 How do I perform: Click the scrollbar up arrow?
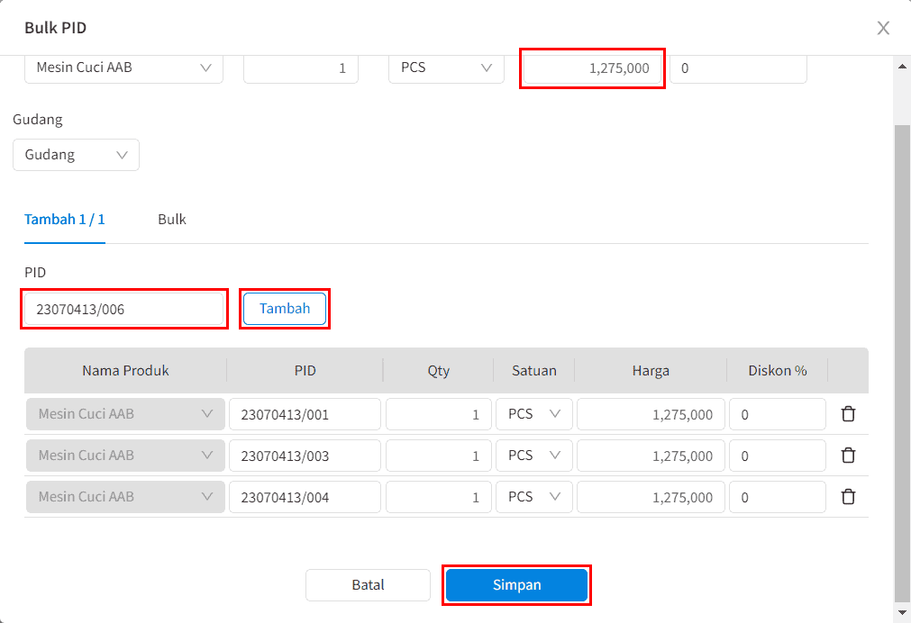pyautogui.click(x=902, y=67)
